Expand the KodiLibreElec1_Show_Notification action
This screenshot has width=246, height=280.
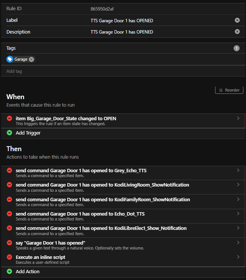[238, 228]
